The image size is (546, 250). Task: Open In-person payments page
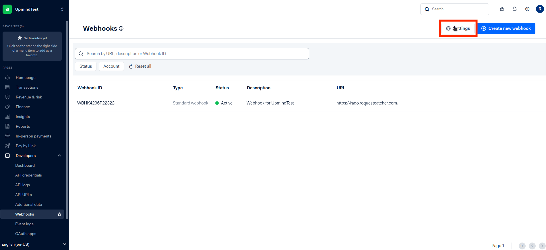(x=34, y=136)
